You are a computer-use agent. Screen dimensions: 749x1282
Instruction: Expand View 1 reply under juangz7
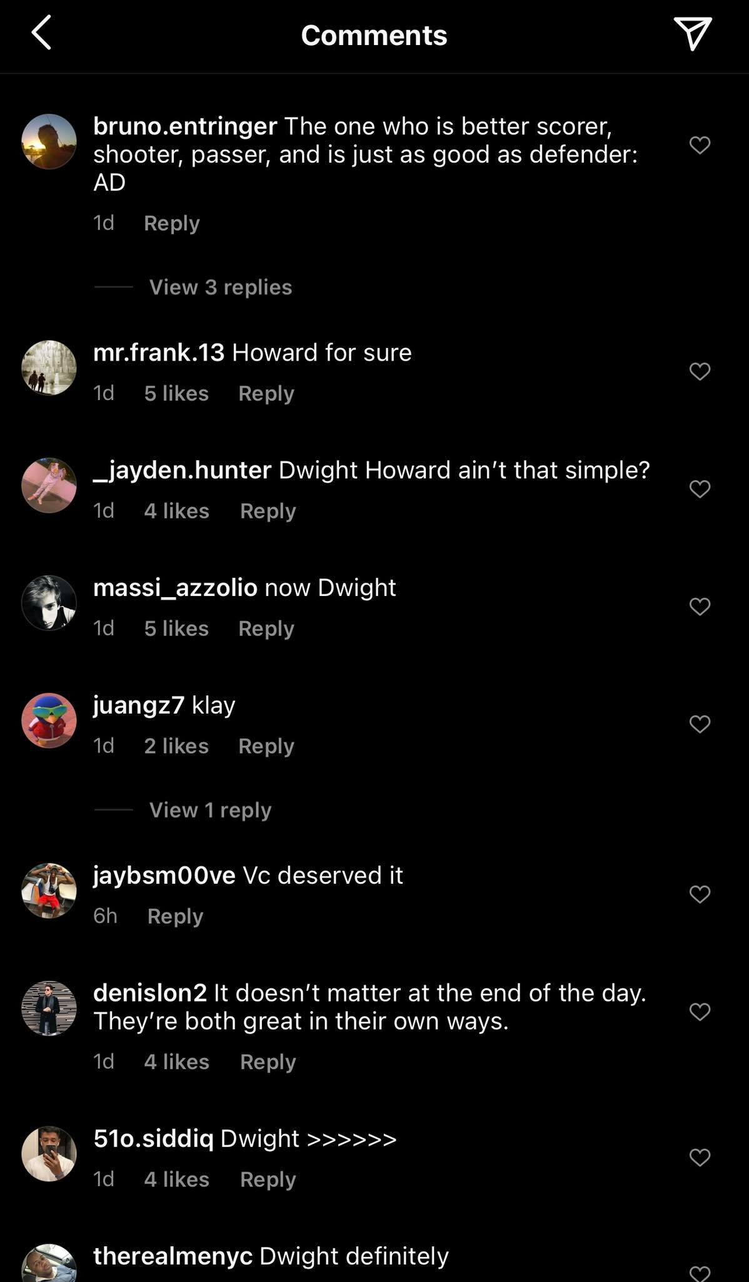click(x=210, y=810)
